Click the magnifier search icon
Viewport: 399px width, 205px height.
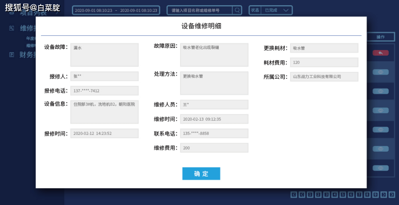237,10
